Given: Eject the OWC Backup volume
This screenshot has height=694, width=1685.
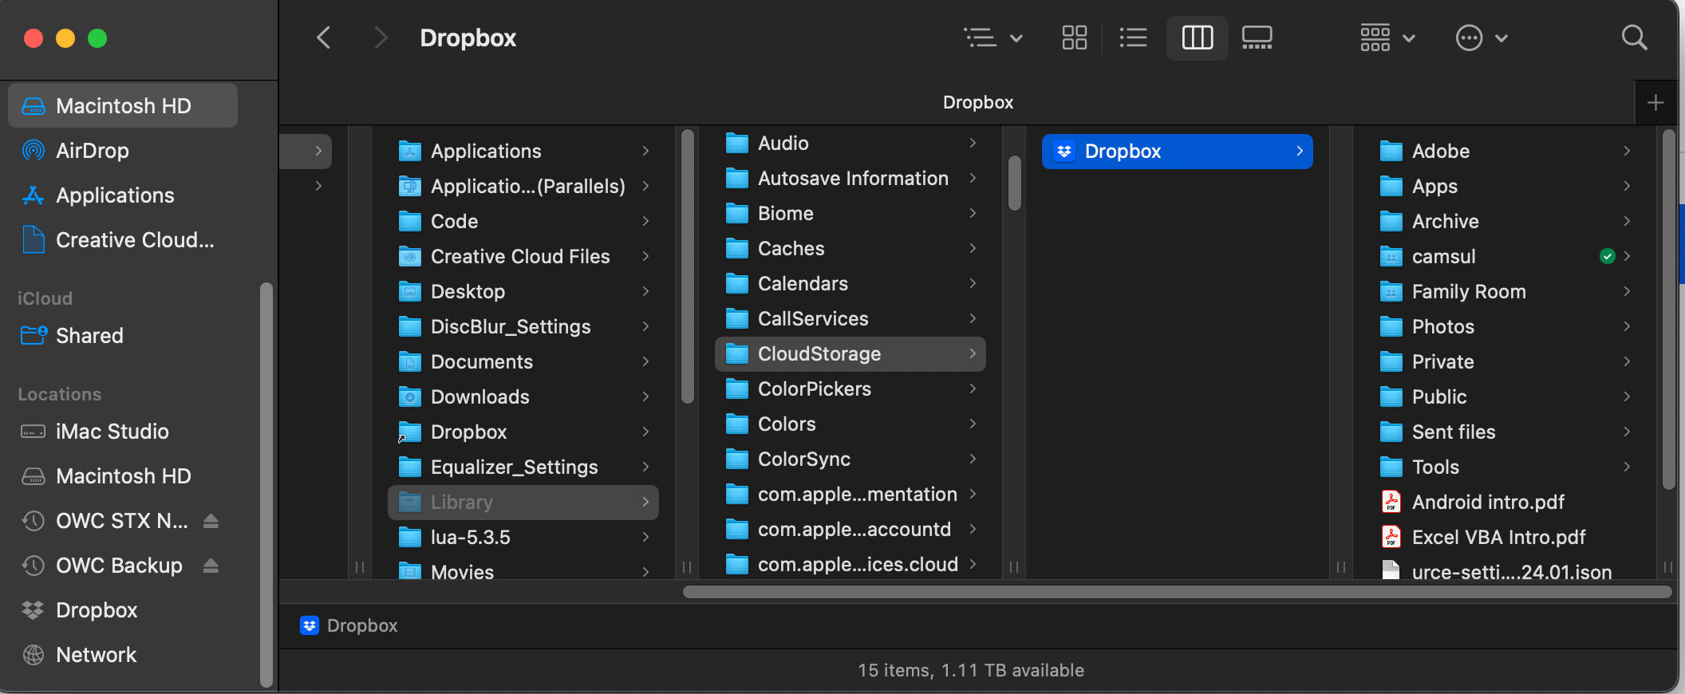Looking at the screenshot, I should [211, 566].
